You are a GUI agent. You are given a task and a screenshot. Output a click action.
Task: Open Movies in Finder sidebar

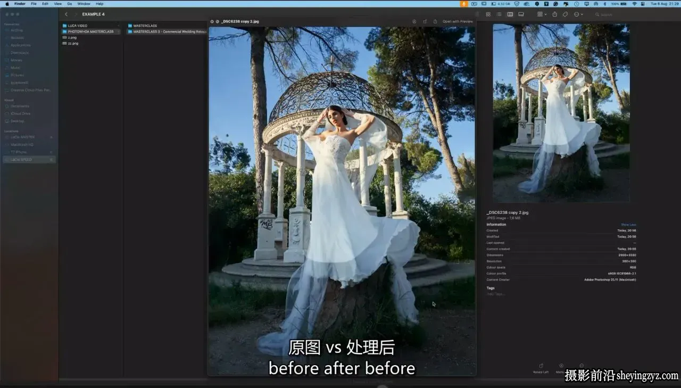16,60
